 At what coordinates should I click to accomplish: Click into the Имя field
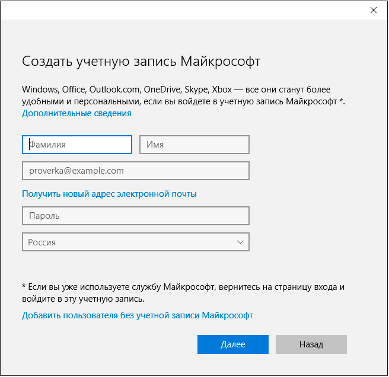[x=194, y=145]
